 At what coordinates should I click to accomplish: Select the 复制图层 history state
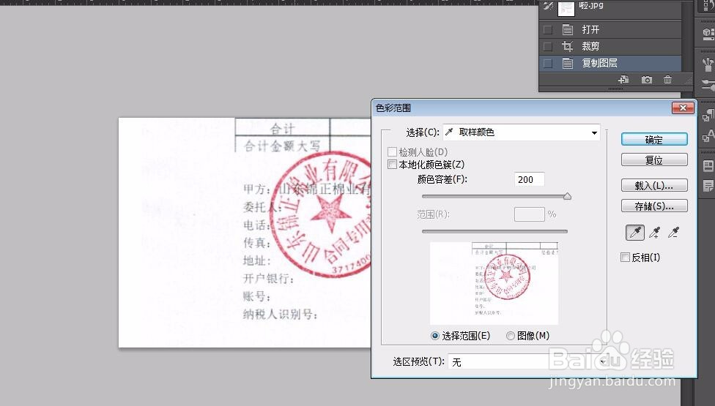[610, 63]
